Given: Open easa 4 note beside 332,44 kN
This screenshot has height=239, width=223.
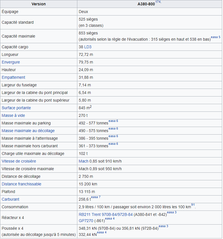Looking at the screenshot, I should coord(102,233).
